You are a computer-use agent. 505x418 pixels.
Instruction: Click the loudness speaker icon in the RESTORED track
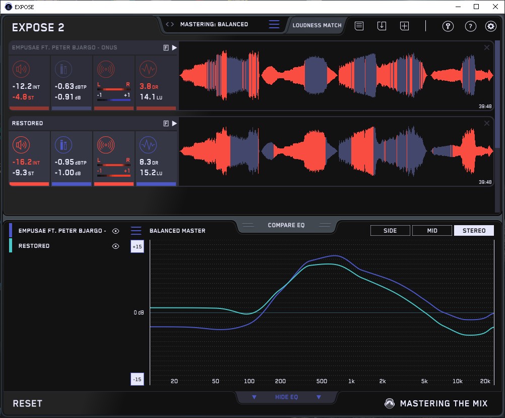[21, 145]
